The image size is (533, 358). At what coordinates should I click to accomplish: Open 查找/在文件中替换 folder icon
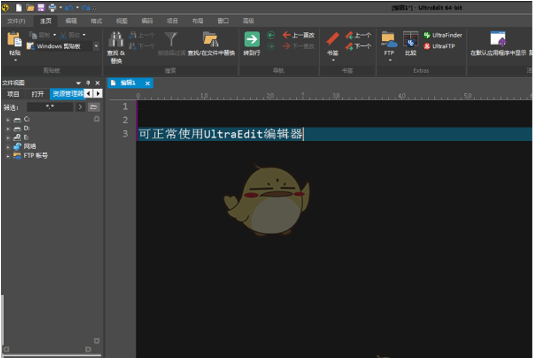(211, 40)
